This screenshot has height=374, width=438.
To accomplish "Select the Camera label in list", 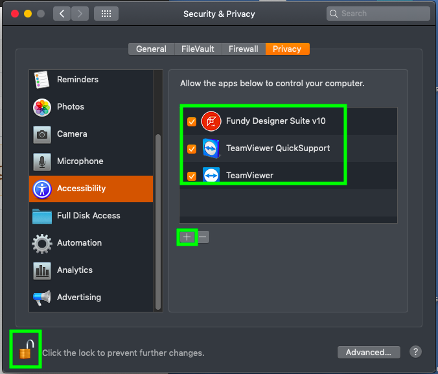I will point(72,134).
